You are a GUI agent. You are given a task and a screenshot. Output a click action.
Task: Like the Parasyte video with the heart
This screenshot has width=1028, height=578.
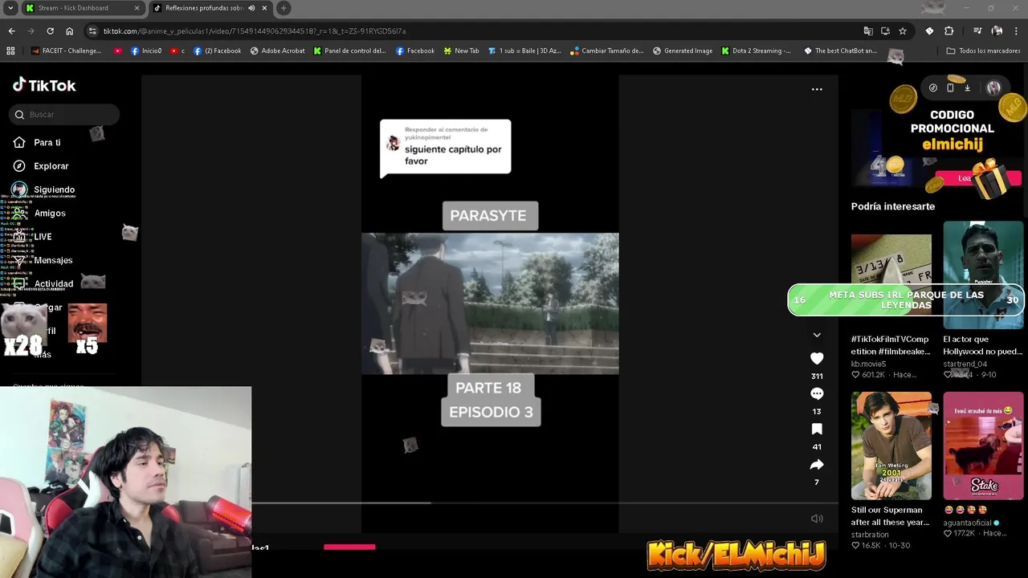click(817, 358)
